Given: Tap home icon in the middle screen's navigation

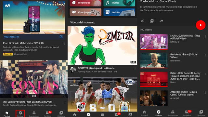Looking at the screenshot, I should point(75,114).
